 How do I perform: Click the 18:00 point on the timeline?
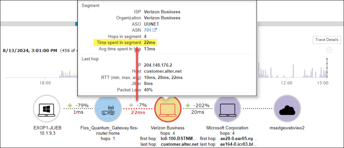coord(45,82)
